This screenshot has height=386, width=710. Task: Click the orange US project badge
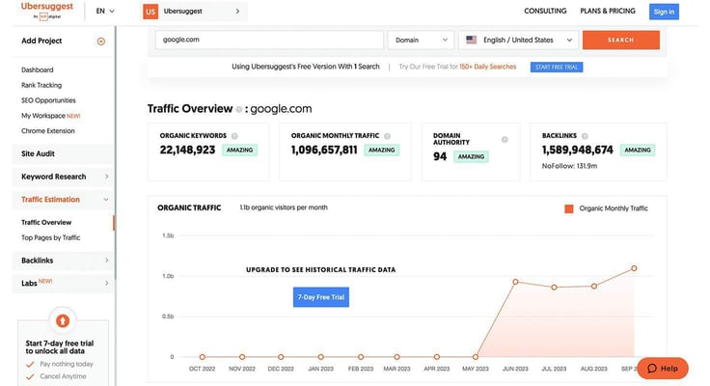point(150,12)
